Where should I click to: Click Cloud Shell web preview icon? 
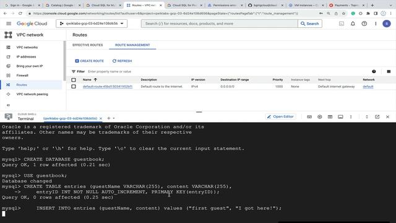coord(330,117)
